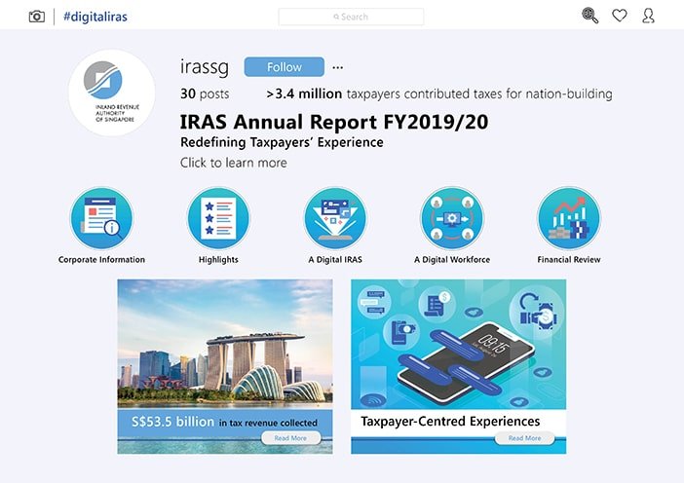Click the #digitaliras hashtag title
This screenshot has height=483, width=684.
[x=95, y=17]
